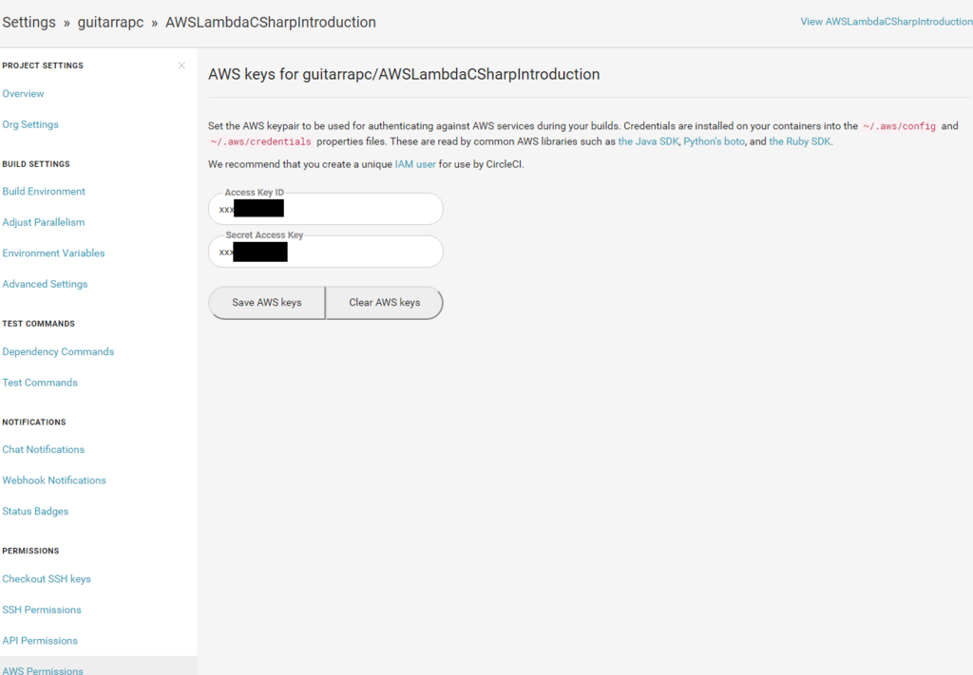Open the Ruby SDK link
The image size is (973, 675).
[x=800, y=141]
